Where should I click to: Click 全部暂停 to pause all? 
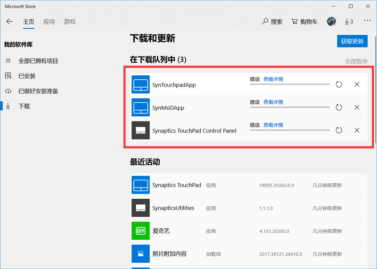(x=356, y=62)
